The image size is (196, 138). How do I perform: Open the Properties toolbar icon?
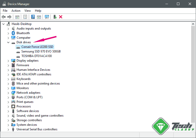coord(25,17)
